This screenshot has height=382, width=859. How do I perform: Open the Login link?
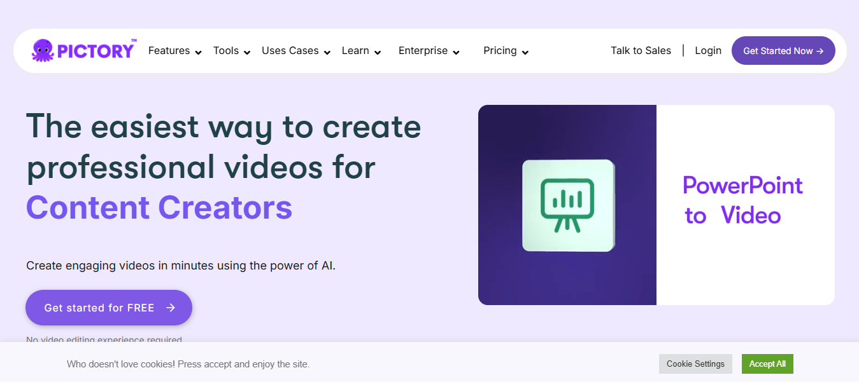point(707,51)
